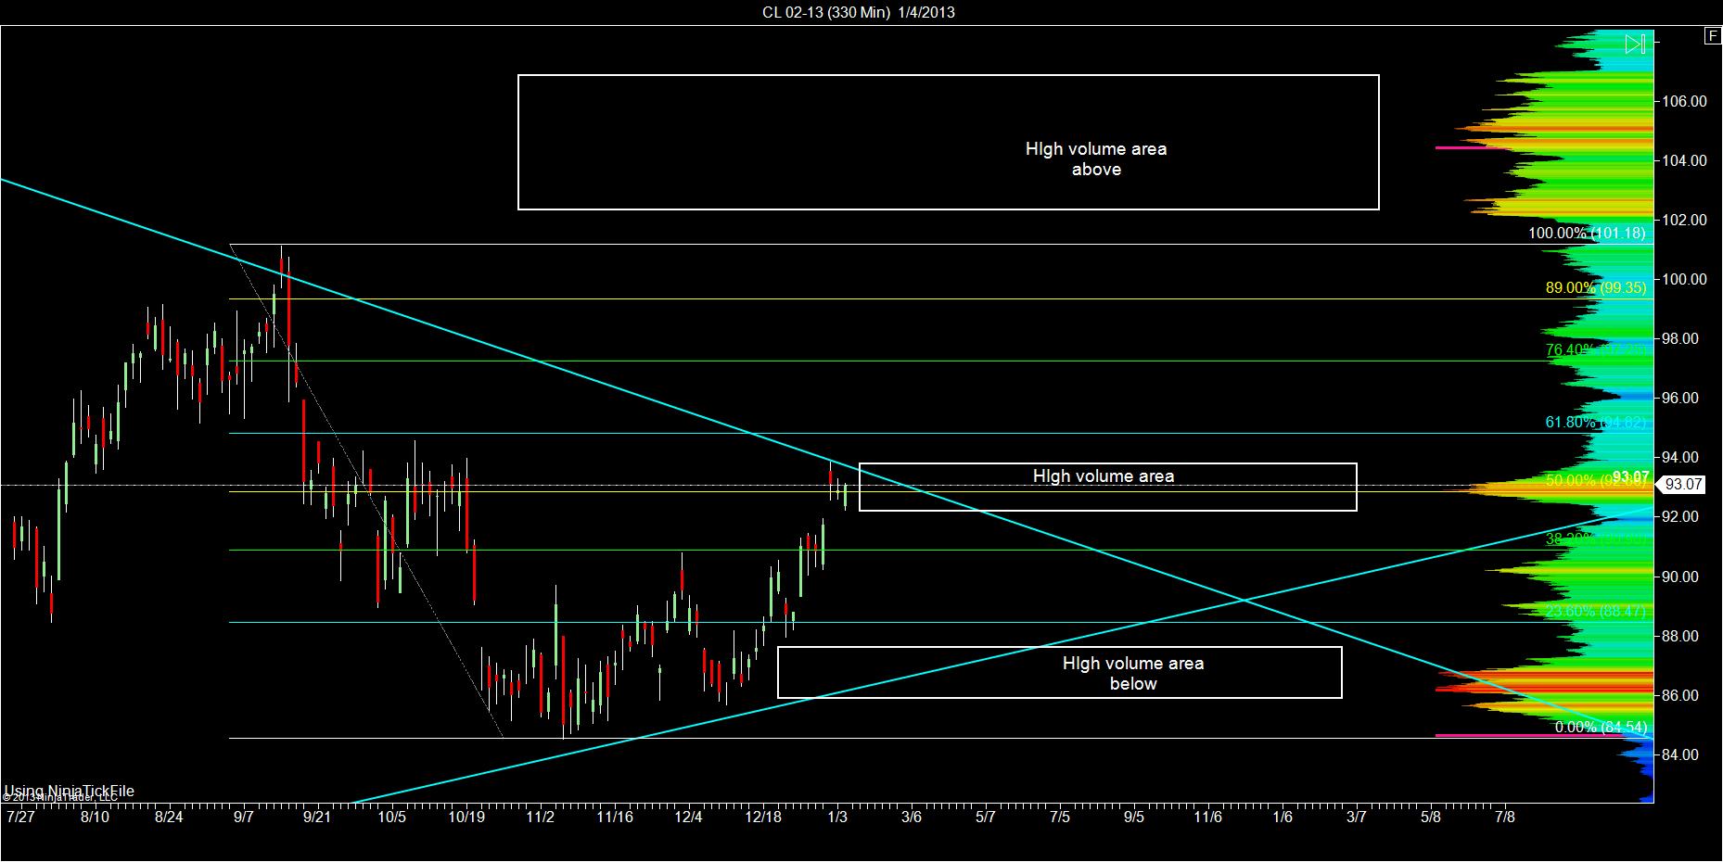This screenshot has height=862, width=1723.
Task: Click the 100.00 price axis label
Action: 1684,279
